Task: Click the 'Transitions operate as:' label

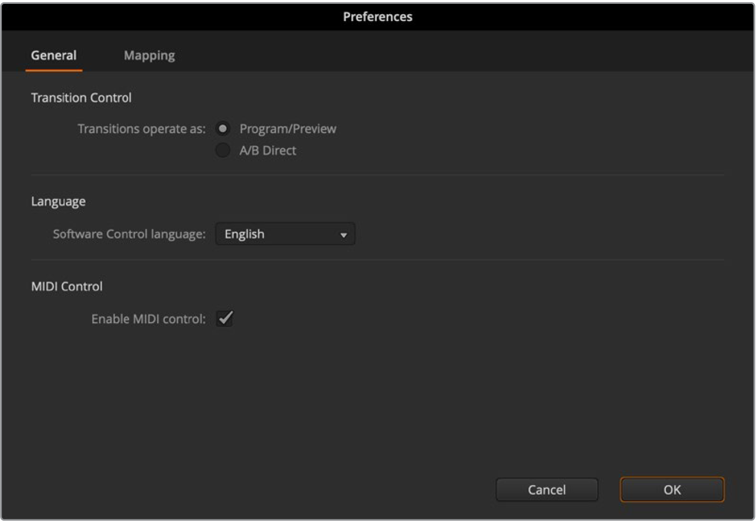Action: [x=141, y=129]
